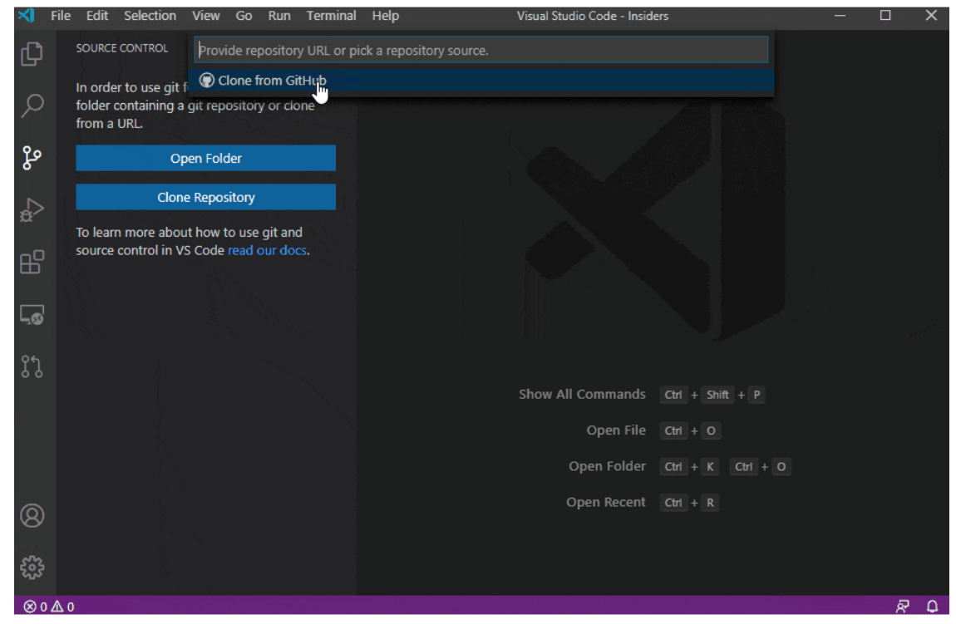Open the Terminal menu
Viewport: 956px width, 624px height.
coord(331,15)
